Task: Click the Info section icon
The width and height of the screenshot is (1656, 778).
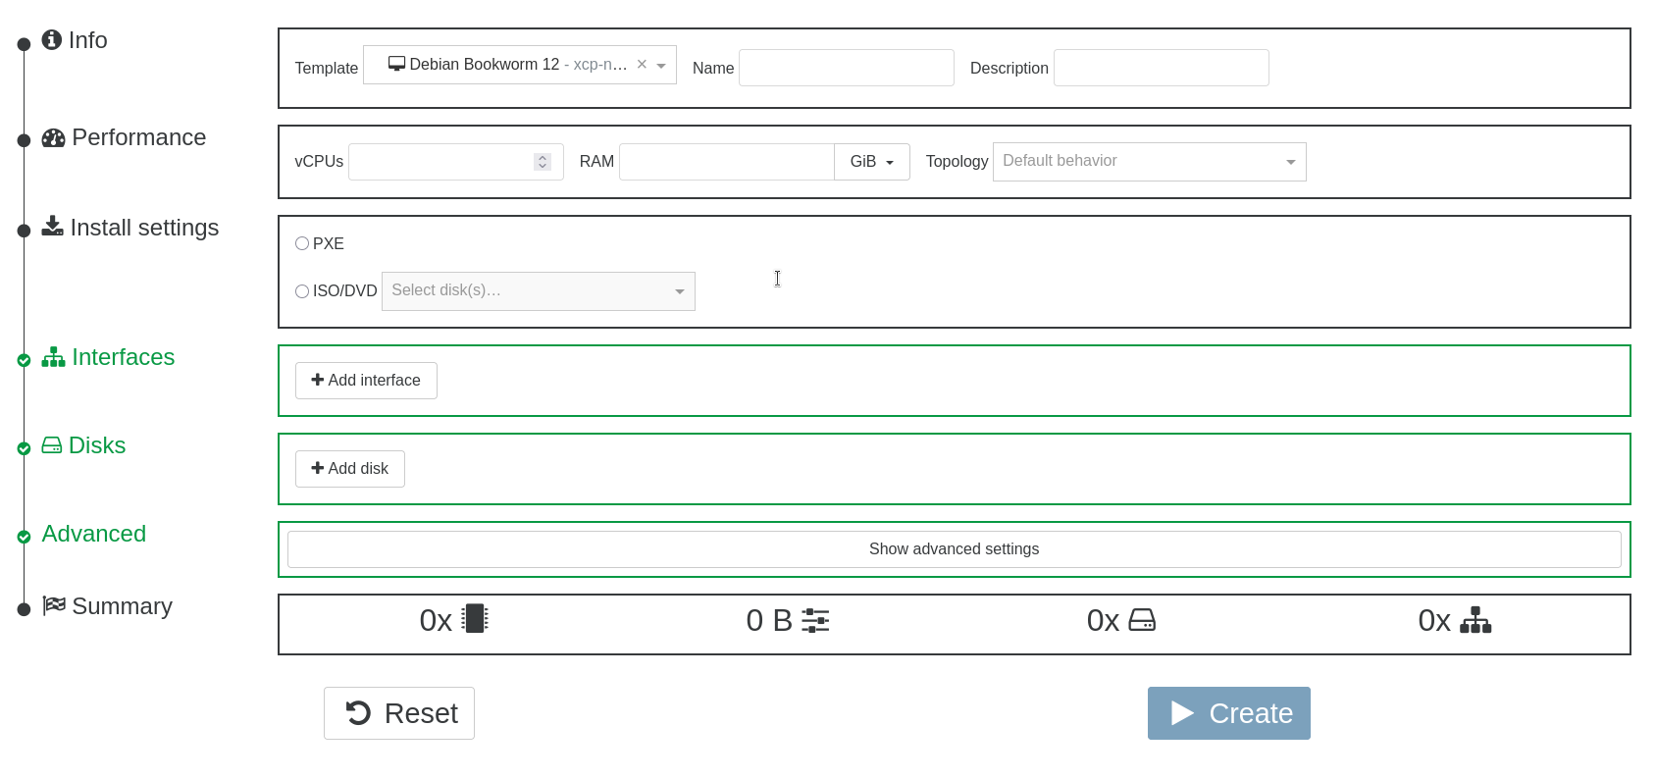Action: [52, 40]
